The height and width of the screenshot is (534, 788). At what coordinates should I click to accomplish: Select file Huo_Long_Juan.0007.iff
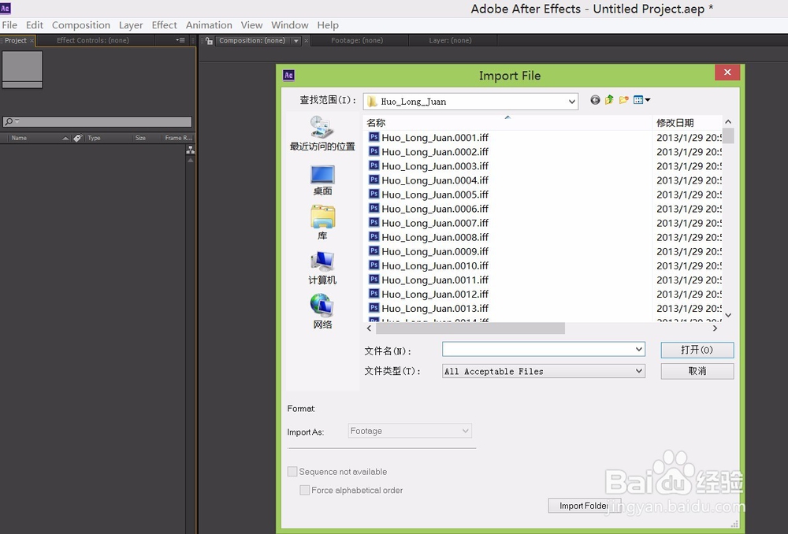[x=435, y=223]
